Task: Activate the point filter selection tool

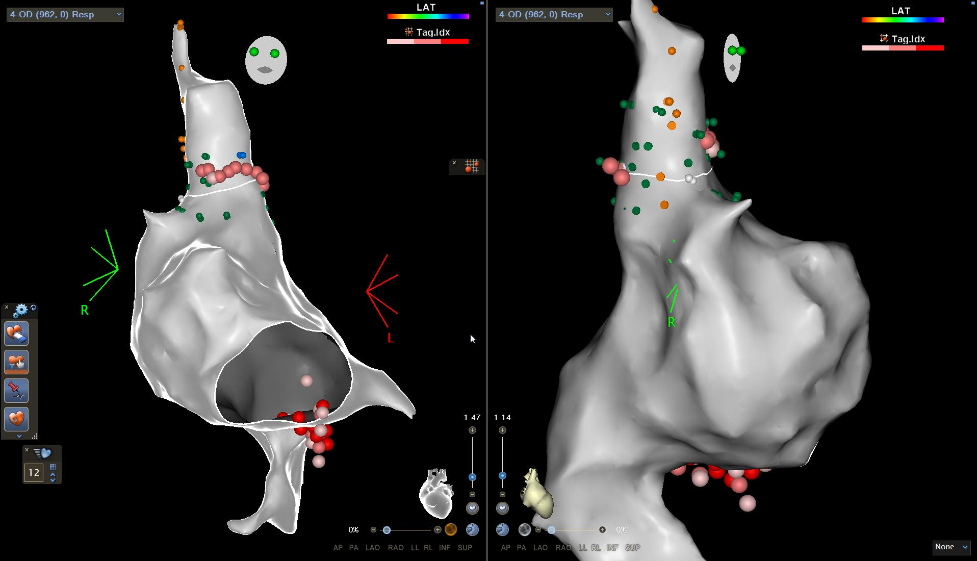Action: click(x=17, y=363)
